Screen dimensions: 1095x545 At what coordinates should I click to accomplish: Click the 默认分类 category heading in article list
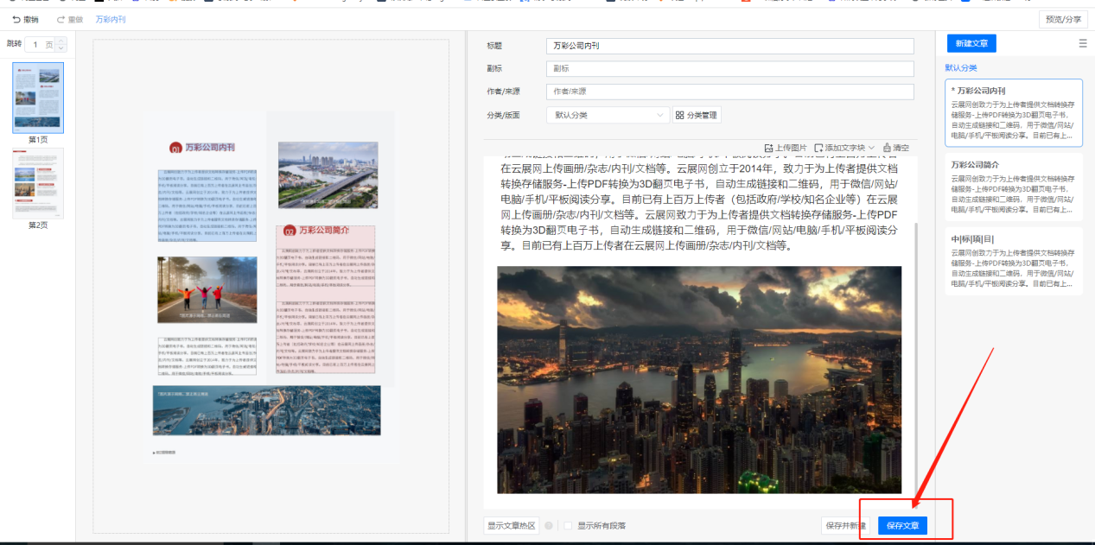961,67
